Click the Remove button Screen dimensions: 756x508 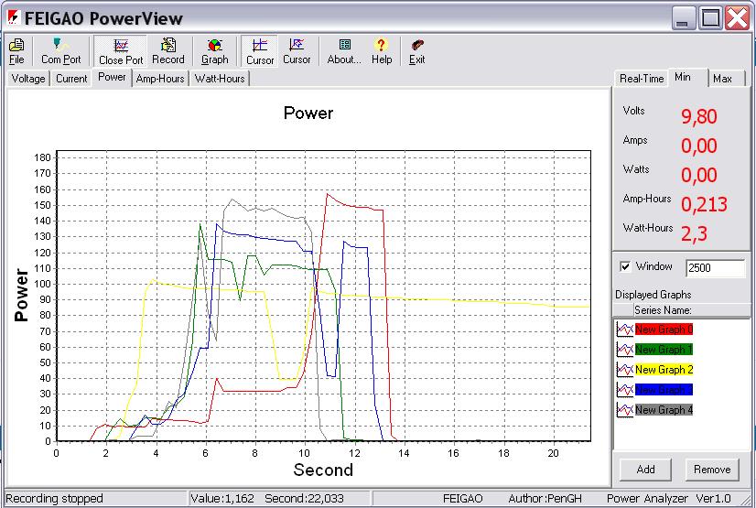coord(711,470)
